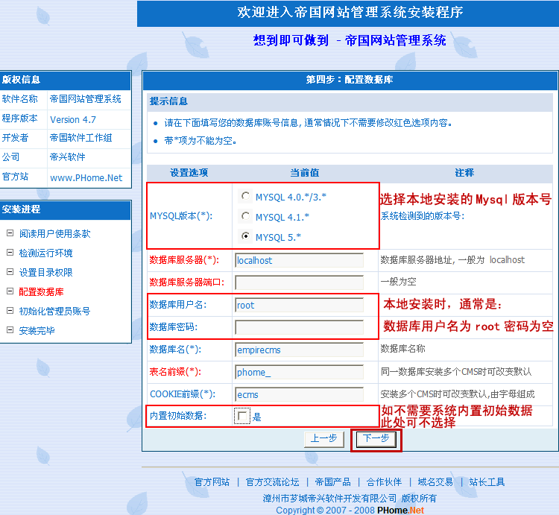Choose the MYSQL 5.* radio button
This screenshot has width=559, height=515.
click(245, 237)
